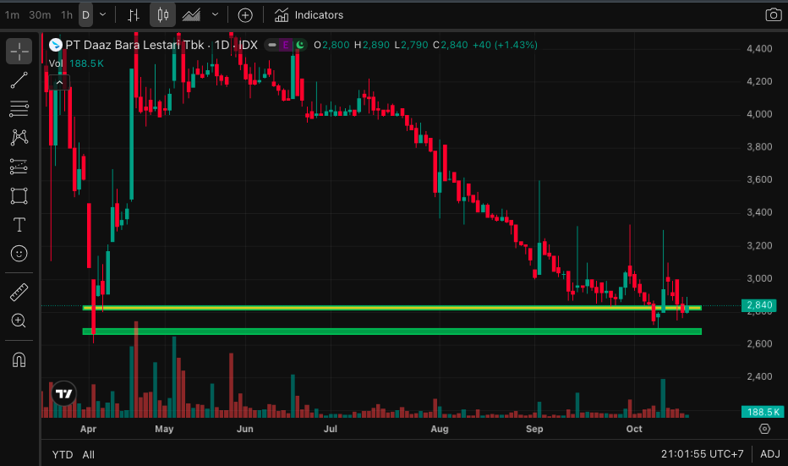This screenshot has height=466, width=788.
Task: Toggle the magnet snap mode
Action: click(x=19, y=360)
